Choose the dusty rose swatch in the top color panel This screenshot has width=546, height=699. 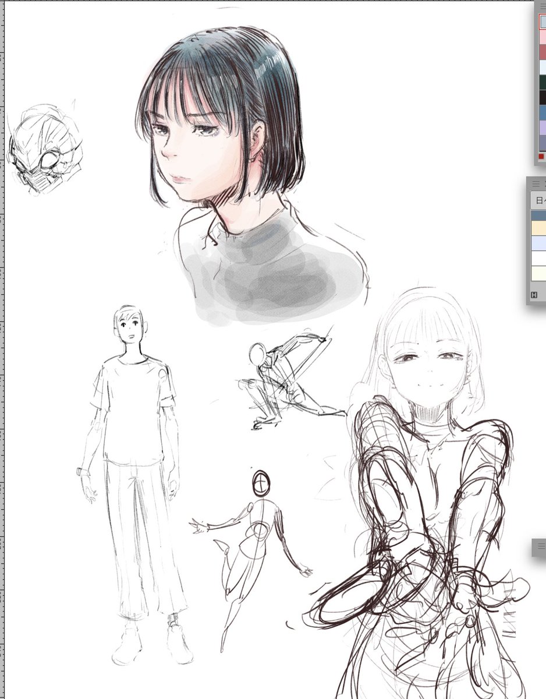543,52
